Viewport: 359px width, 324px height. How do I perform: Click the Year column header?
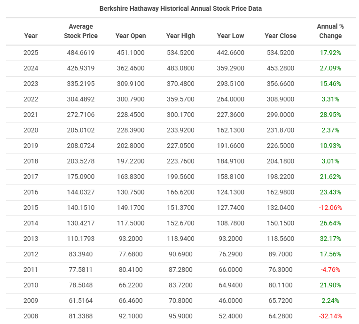[31, 36]
